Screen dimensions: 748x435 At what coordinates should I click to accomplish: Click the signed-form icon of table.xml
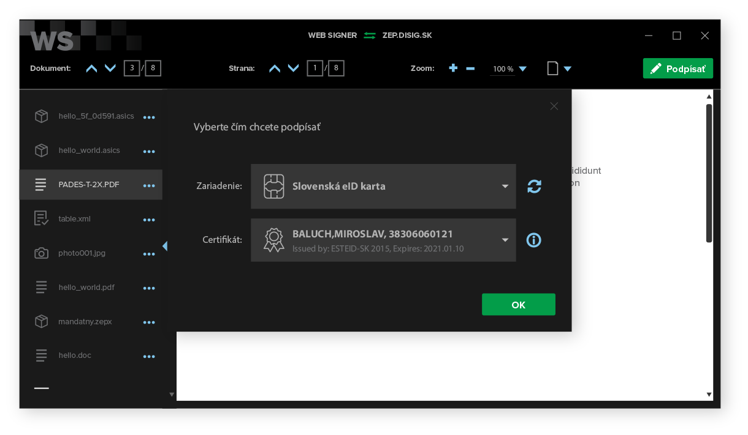[41, 218]
